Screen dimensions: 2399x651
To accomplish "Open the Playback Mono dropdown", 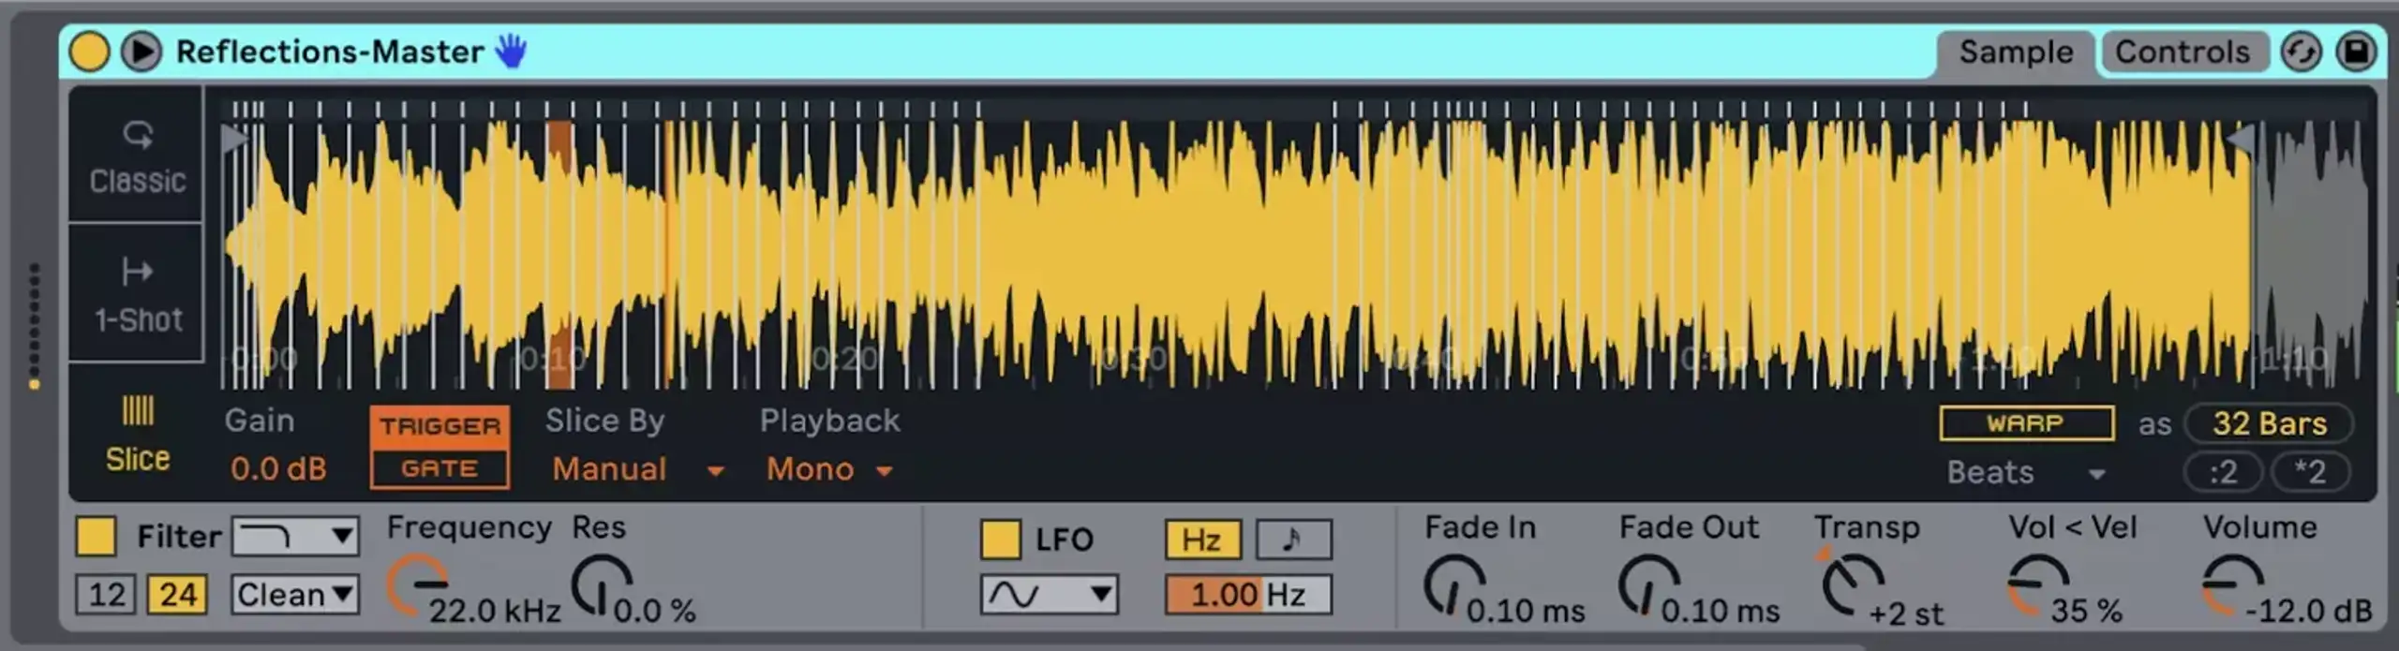I will pyautogui.click(x=828, y=469).
